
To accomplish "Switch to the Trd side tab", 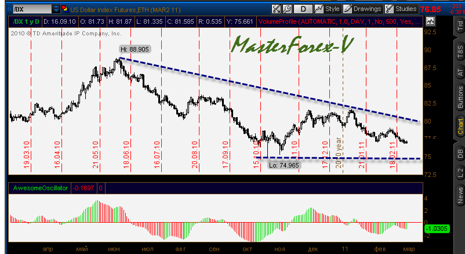I will pyautogui.click(x=460, y=24).
